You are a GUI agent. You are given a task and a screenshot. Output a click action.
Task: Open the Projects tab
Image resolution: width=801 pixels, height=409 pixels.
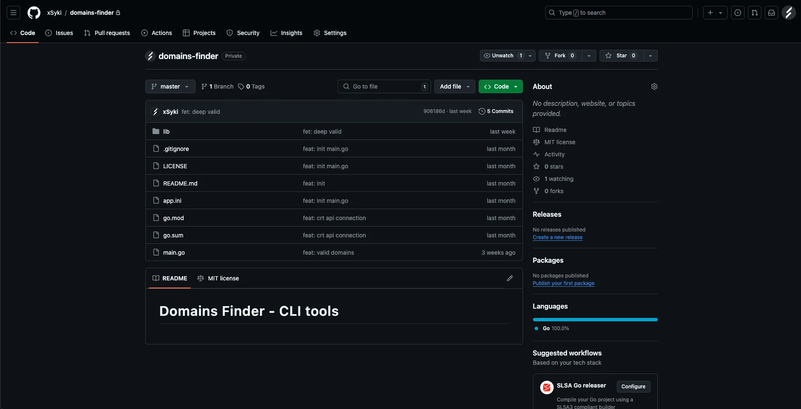[x=199, y=33]
